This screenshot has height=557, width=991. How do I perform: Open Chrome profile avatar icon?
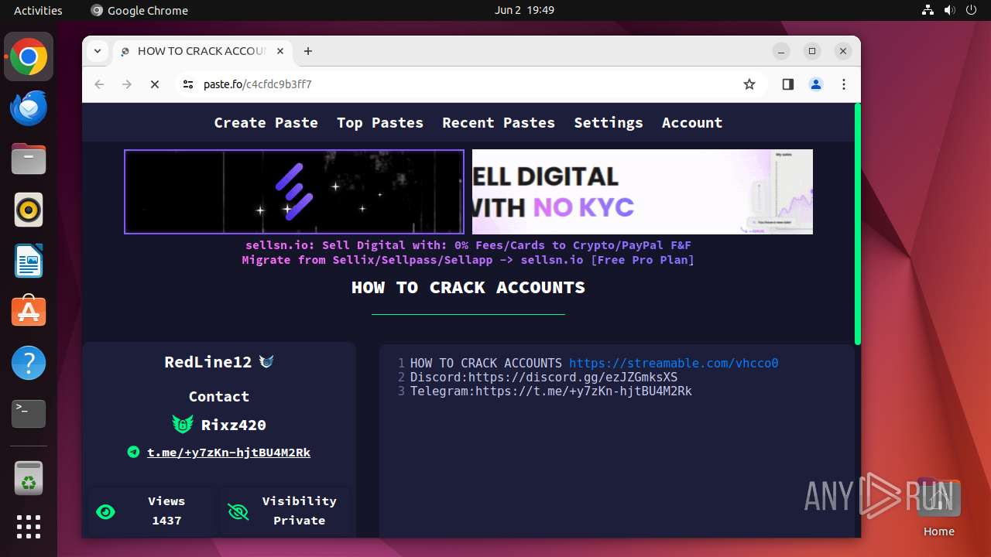point(816,84)
